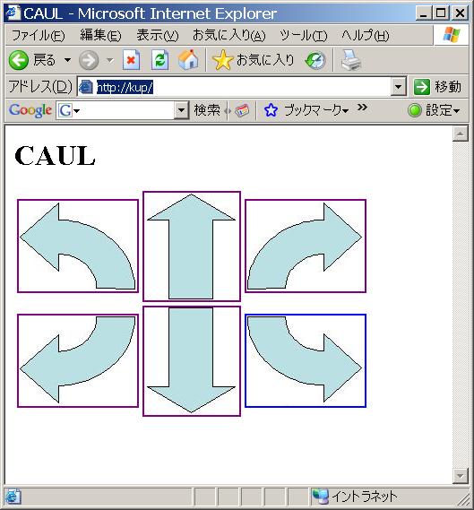This screenshot has width=474, height=510.
Task: Click the 移動 Go button
Action: coord(437,87)
